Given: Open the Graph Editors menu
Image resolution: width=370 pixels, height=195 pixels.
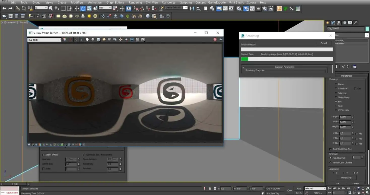Looking at the screenshot, I should click(115, 2).
